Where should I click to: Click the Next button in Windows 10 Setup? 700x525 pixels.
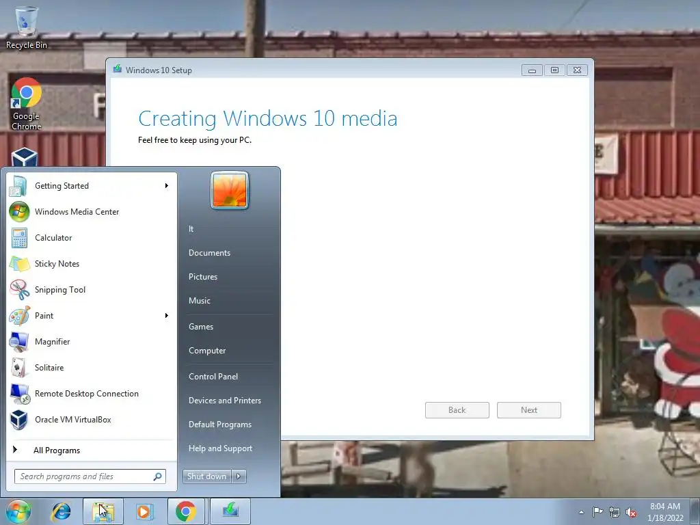(x=529, y=410)
